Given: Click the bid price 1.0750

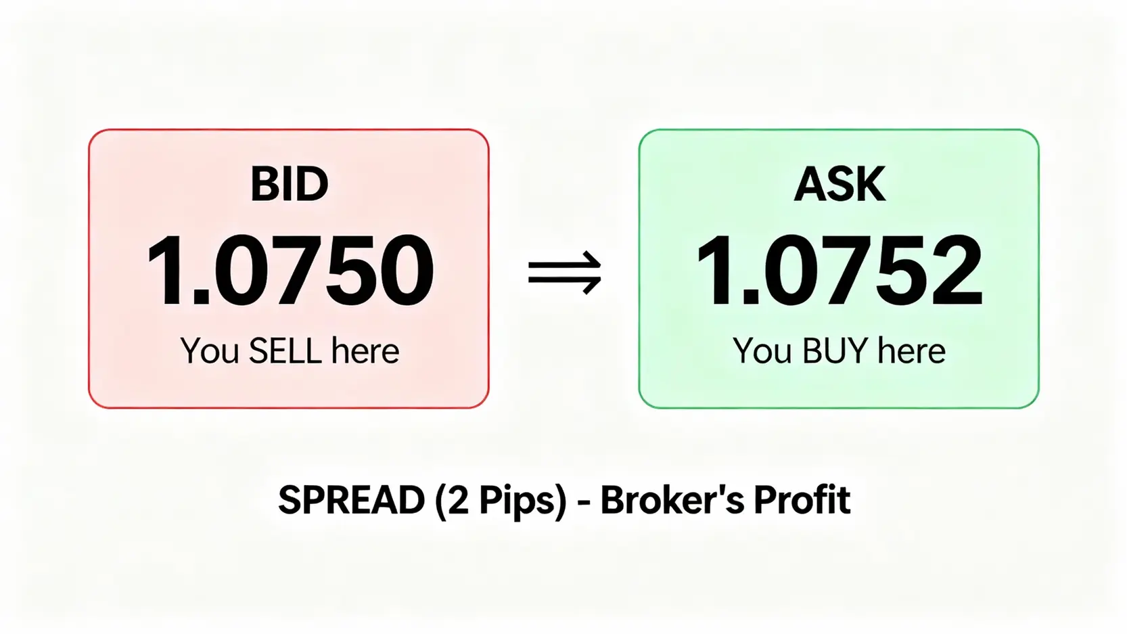Looking at the screenshot, I should [x=290, y=271].
